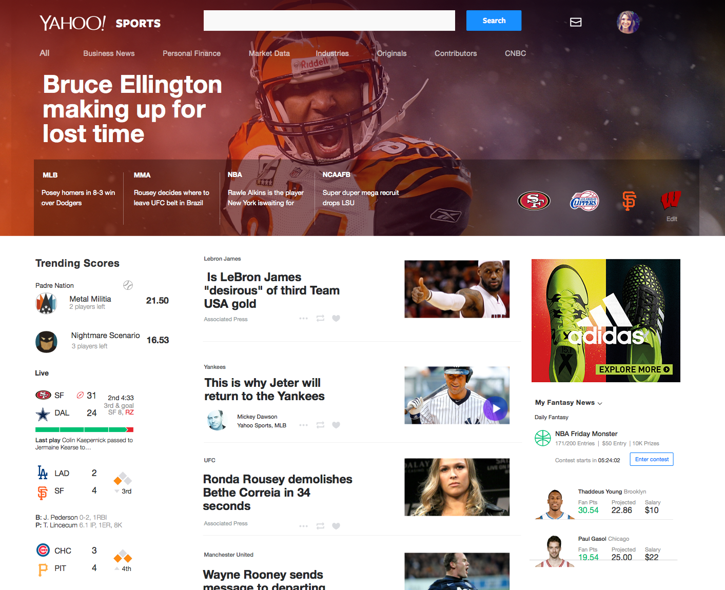The height and width of the screenshot is (590, 725).
Task: Click the Dallas Cowboys star logo
Action: (43, 414)
